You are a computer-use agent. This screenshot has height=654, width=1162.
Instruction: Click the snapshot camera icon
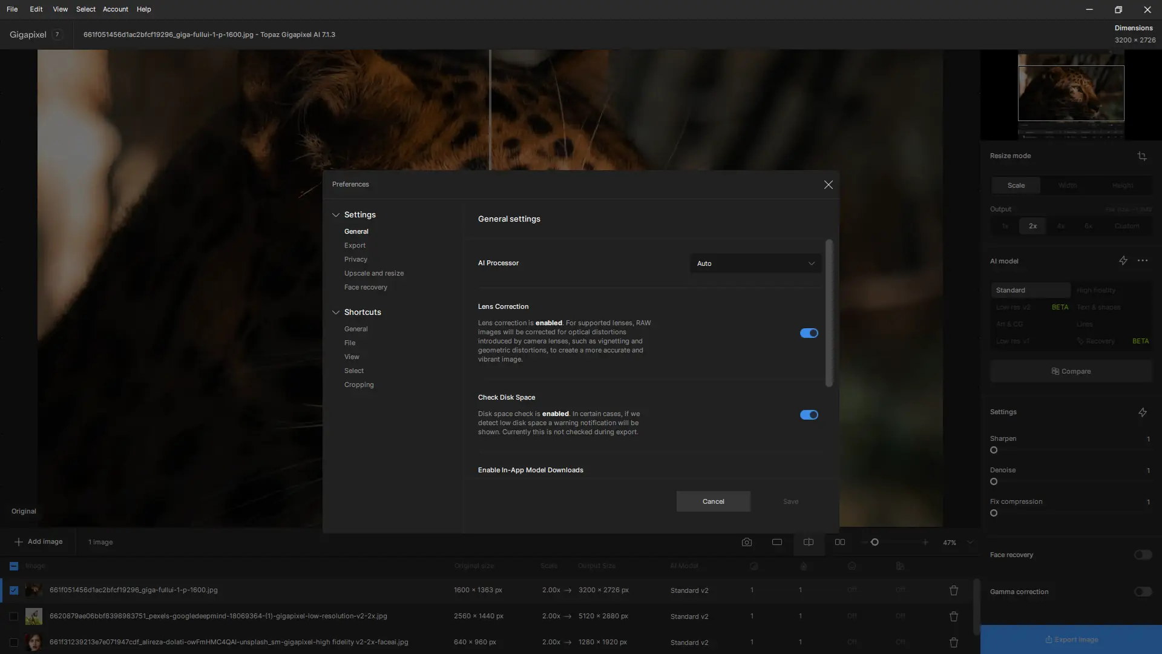coord(747,542)
